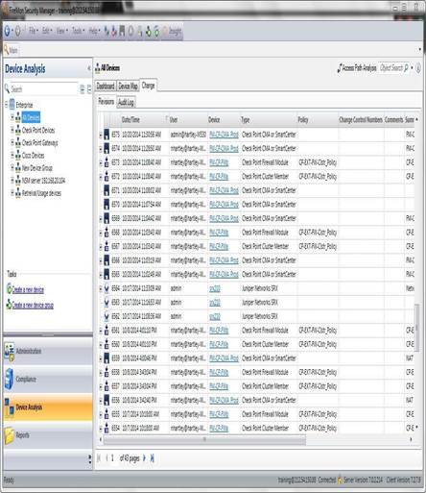Click the Access Path Analysis icon
426x493 pixels.
point(340,68)
